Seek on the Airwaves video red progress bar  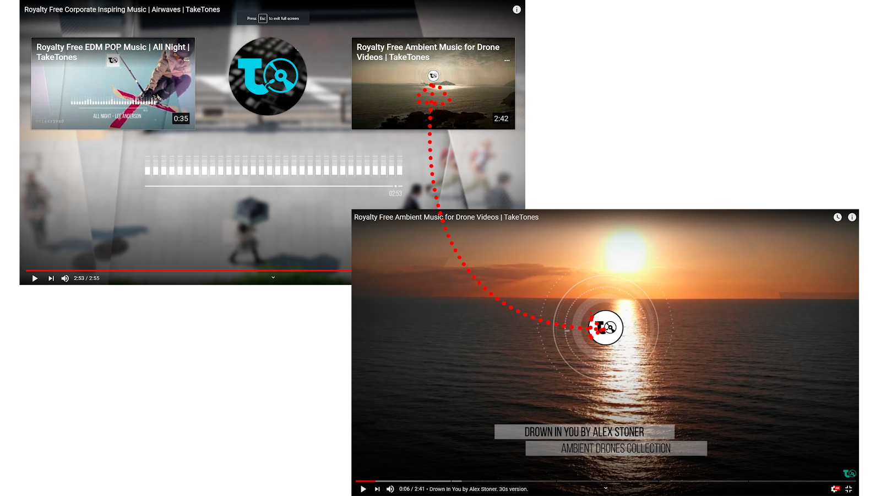pyautogui.click(x=188, y=271)
